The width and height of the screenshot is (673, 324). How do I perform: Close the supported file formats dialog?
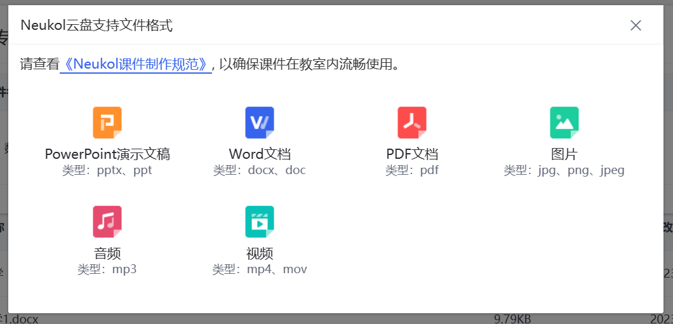point(636,25)
